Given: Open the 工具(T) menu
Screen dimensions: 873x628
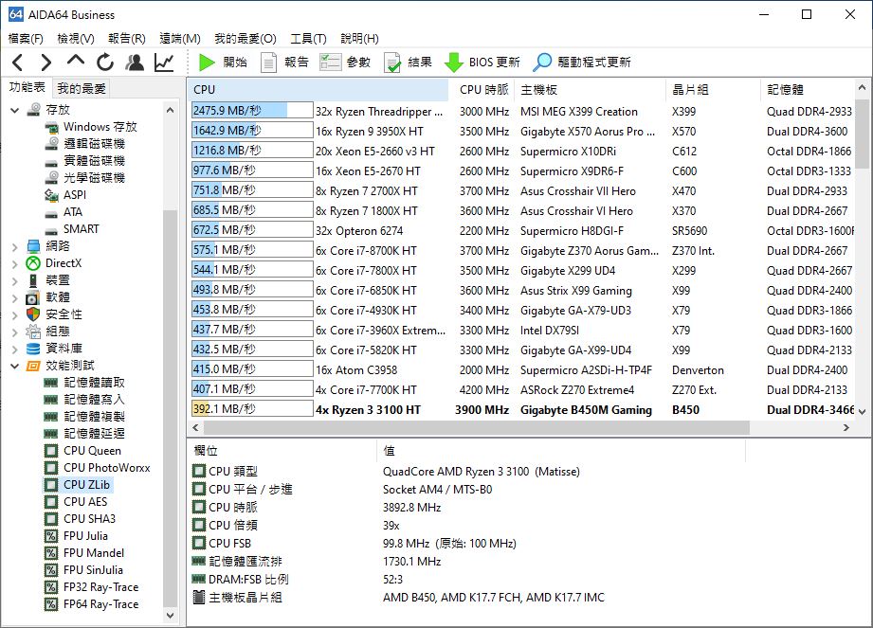Looking at the screenshot, I should [x=308, y=39].
